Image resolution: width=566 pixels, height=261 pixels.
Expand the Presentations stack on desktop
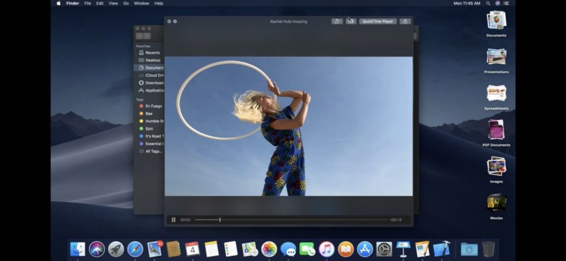(x=496, y=61)
